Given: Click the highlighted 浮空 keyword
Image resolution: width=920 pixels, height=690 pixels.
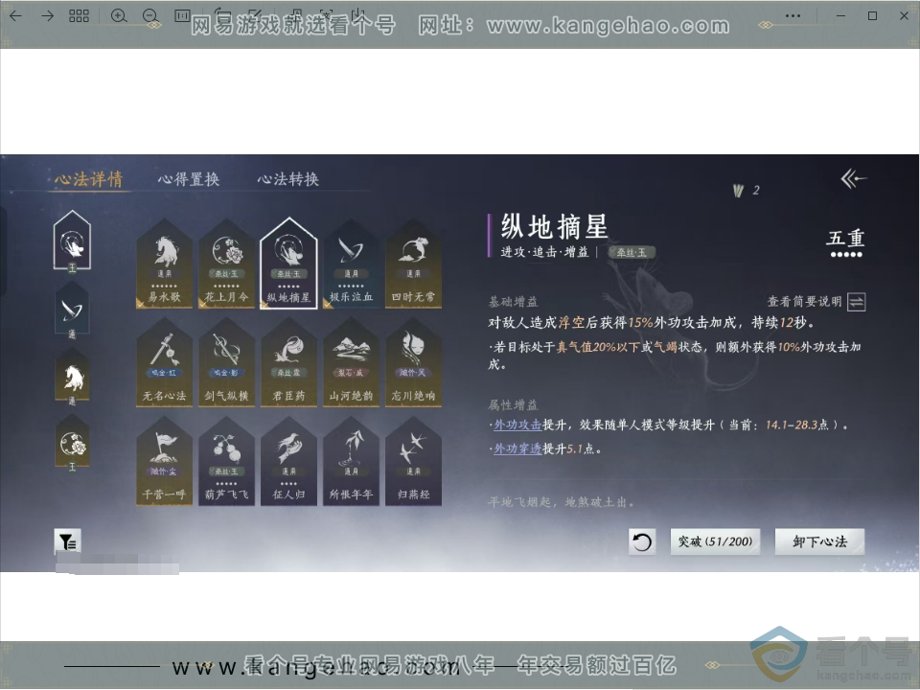Looking at the screenshot, I should click(x=571, y=323).
